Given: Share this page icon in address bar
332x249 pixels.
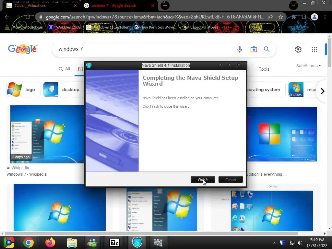Looking at the screenshot, I should pyautogui.click(x=270, y=17).
